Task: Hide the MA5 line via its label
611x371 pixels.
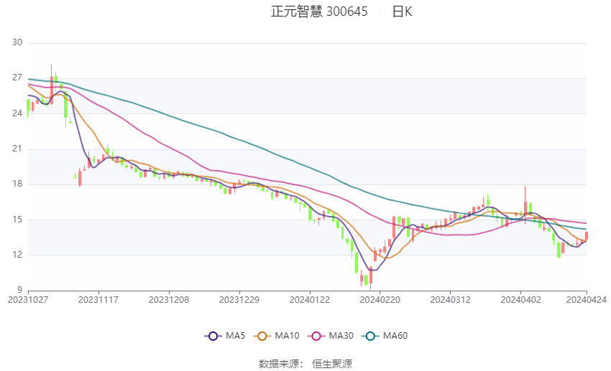Action: (235, 336)
